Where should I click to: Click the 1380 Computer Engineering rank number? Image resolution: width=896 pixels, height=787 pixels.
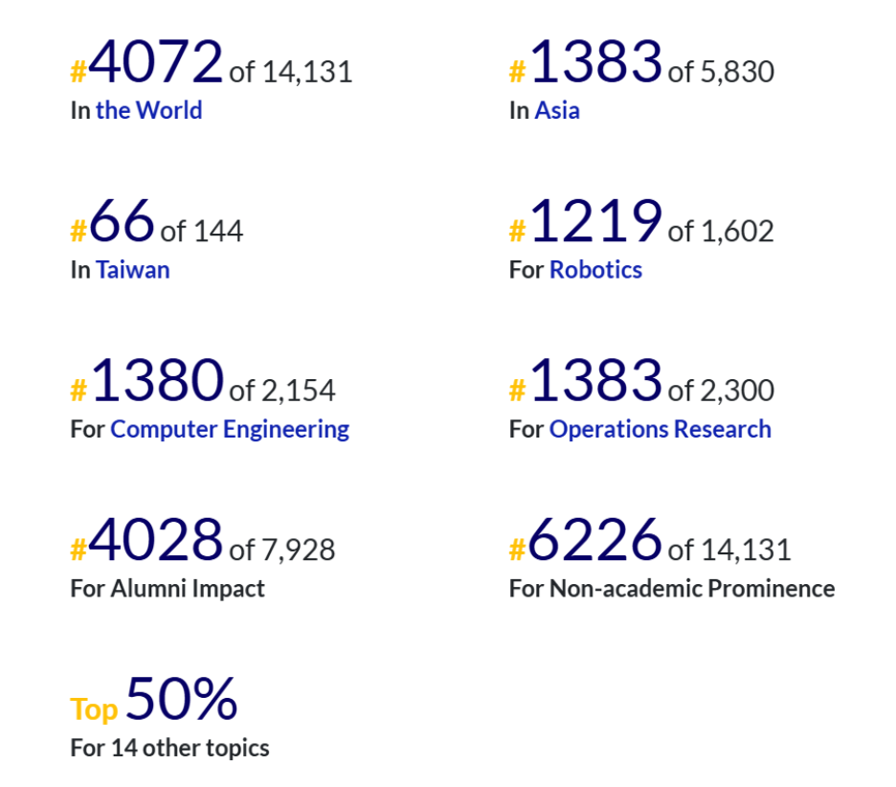(156, 380)
